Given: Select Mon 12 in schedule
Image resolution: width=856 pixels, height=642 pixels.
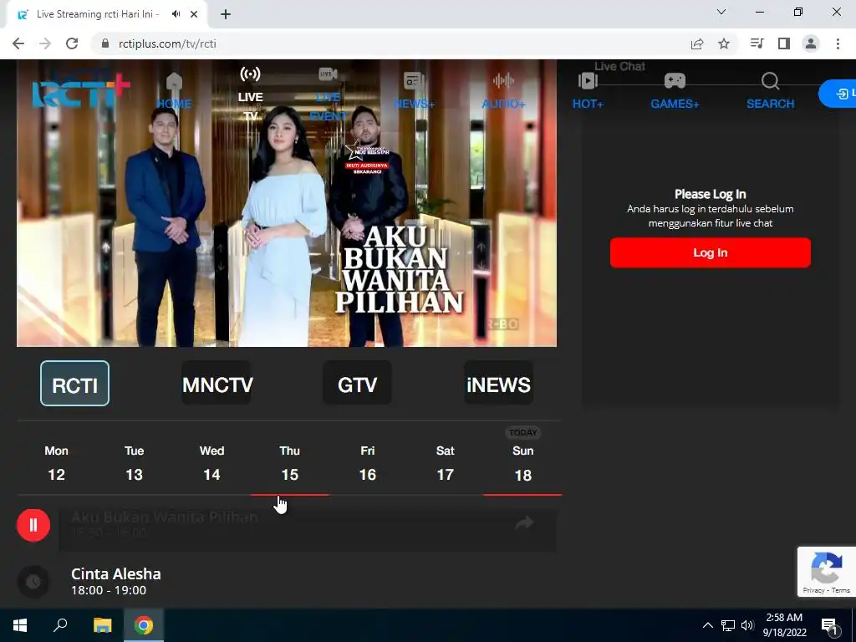Looking at the screenshot, I should 56,463.
